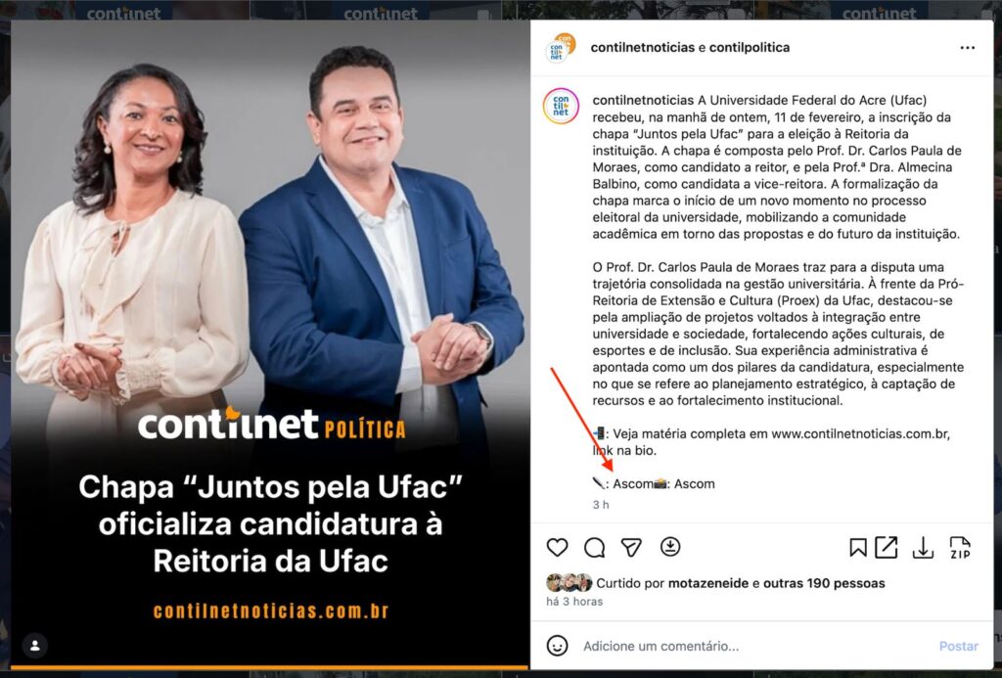Open contilnetnoticias profile in header
Screen dimensions: 1002x678
[x=642, y=47]
